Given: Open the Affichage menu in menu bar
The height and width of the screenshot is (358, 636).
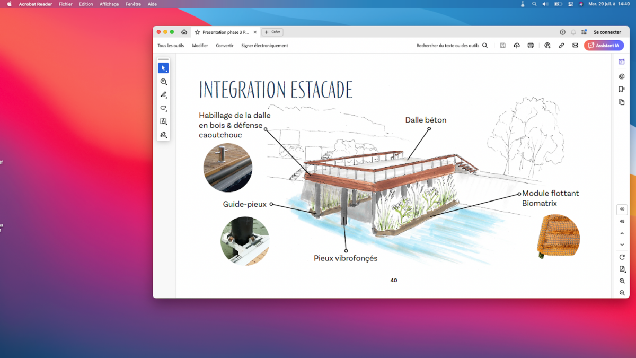Looking at the screenshot, I should [x=109, y=4].
